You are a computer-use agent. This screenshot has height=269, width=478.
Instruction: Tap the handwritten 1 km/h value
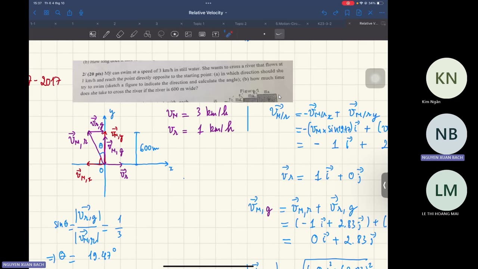217,129
